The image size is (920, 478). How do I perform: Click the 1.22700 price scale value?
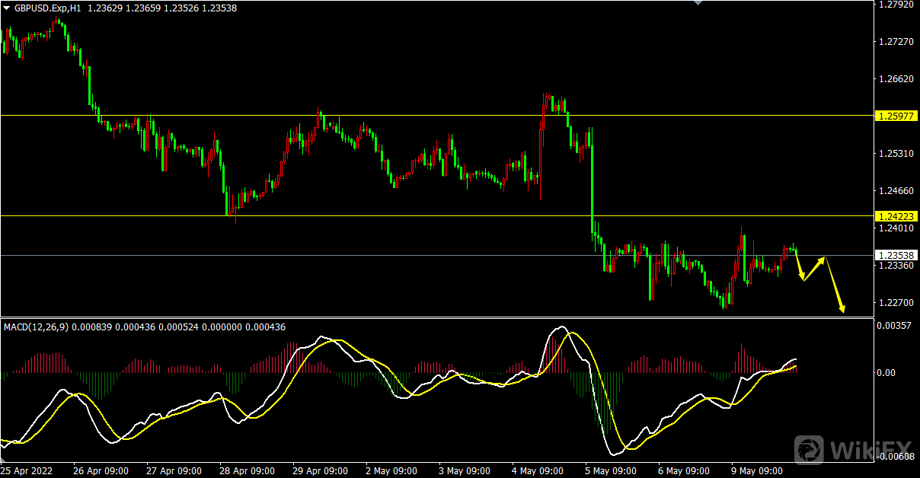click(896, 303)
